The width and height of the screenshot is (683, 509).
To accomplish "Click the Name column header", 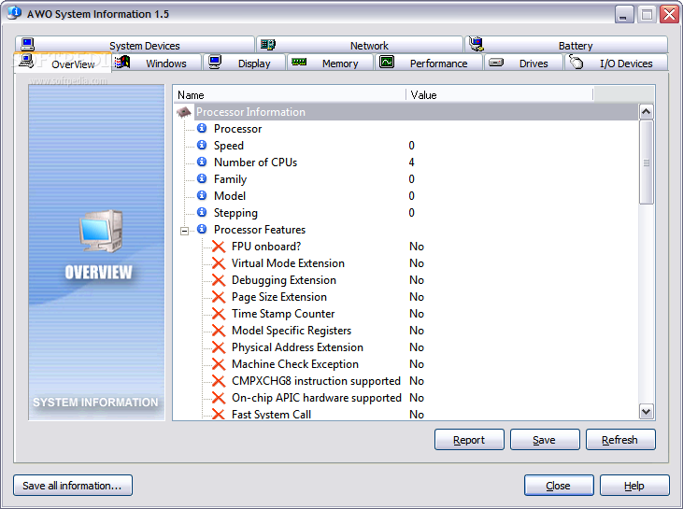I will 290,94.
